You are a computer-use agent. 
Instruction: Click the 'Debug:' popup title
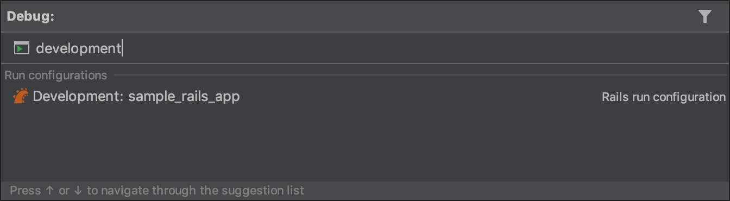coord(30,16)
